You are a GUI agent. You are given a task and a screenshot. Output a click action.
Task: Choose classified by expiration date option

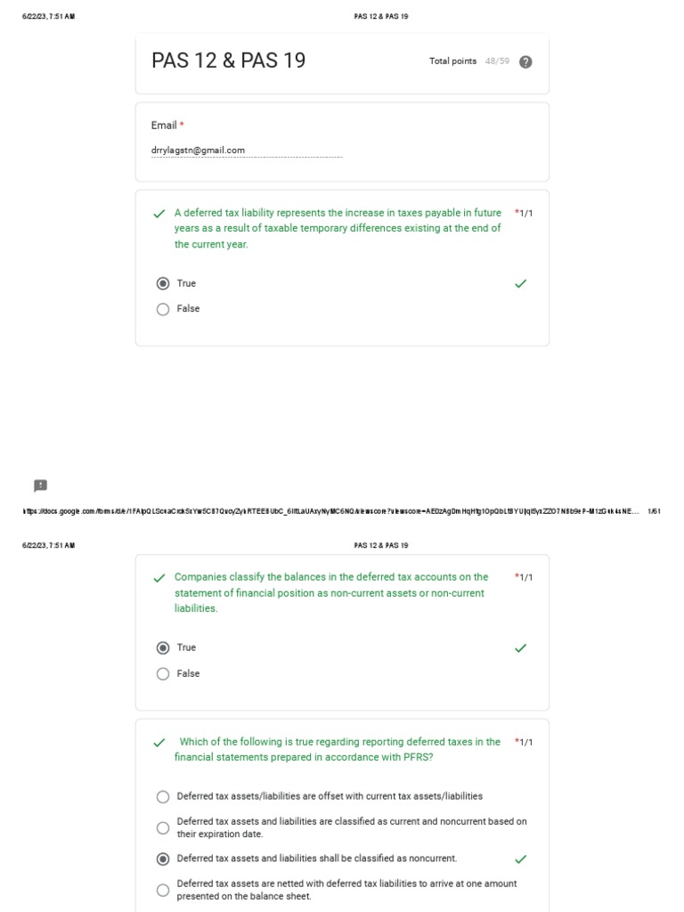[x=163, y=828]
